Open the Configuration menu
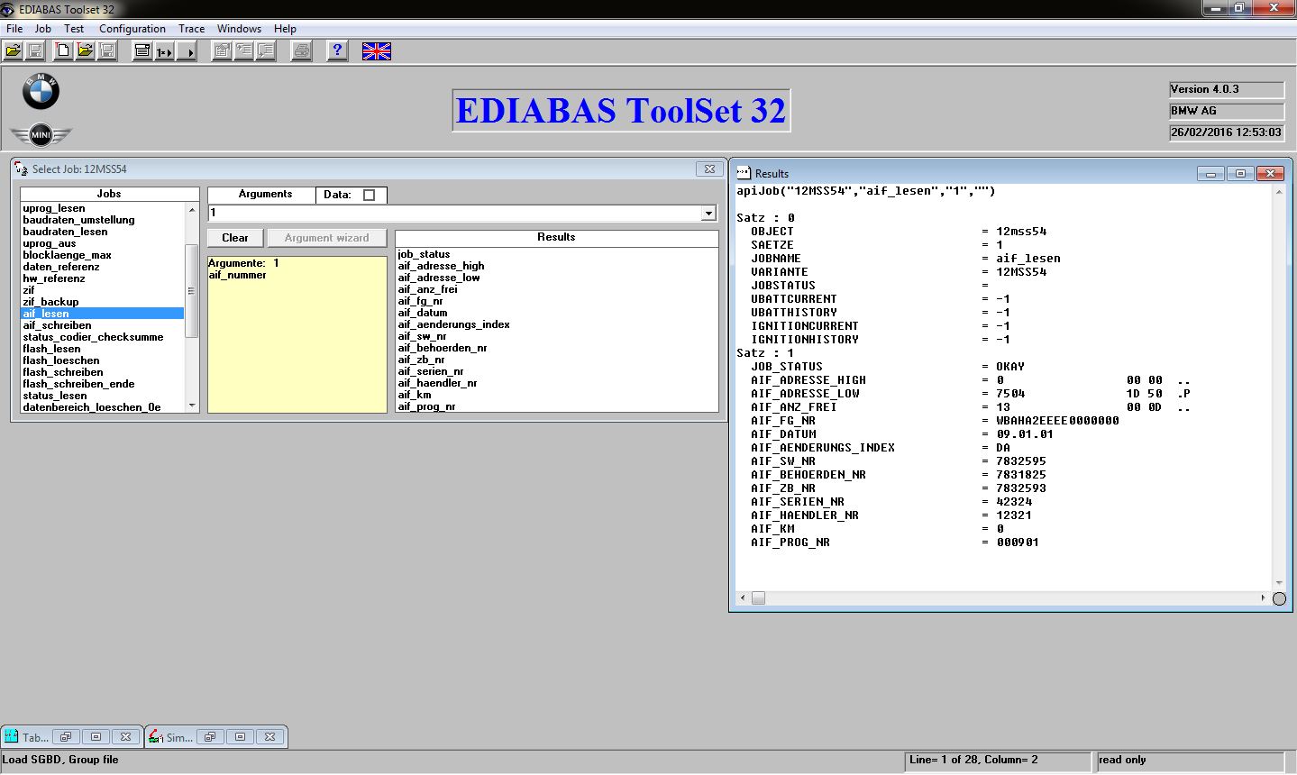 pos(132,29)
